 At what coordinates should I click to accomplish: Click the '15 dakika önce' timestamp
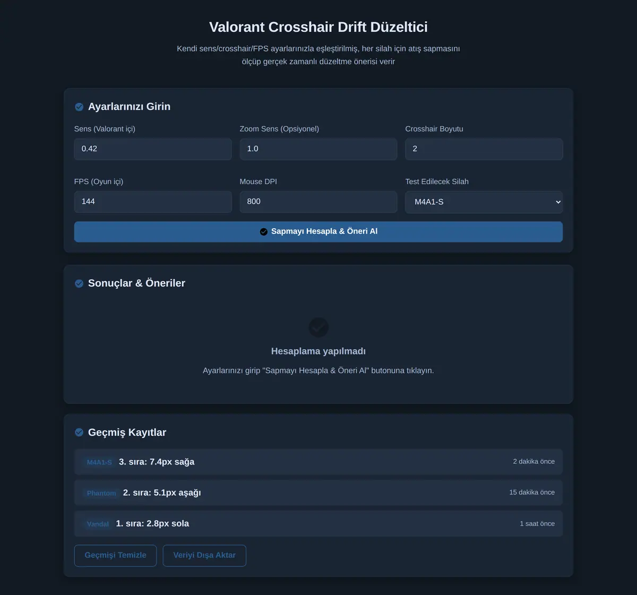coord(532,493)
